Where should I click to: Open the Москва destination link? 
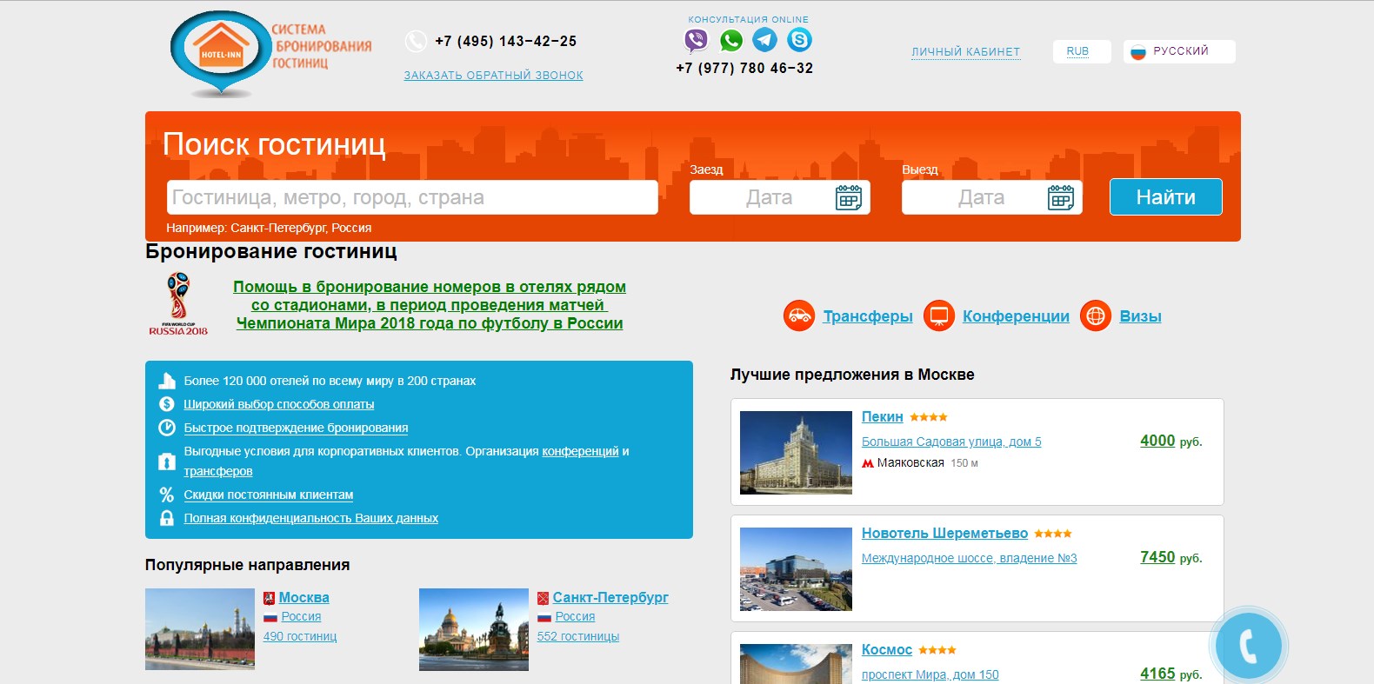pos(303,598)
